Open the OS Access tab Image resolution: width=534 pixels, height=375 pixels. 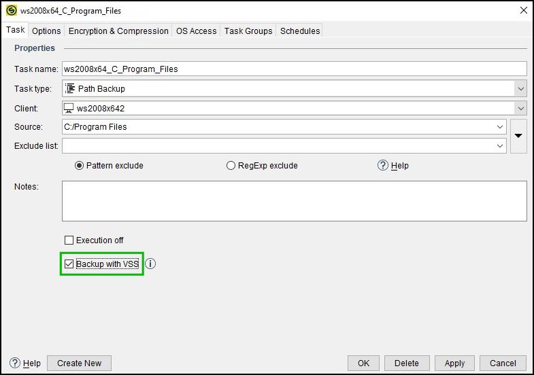[196, 31]
